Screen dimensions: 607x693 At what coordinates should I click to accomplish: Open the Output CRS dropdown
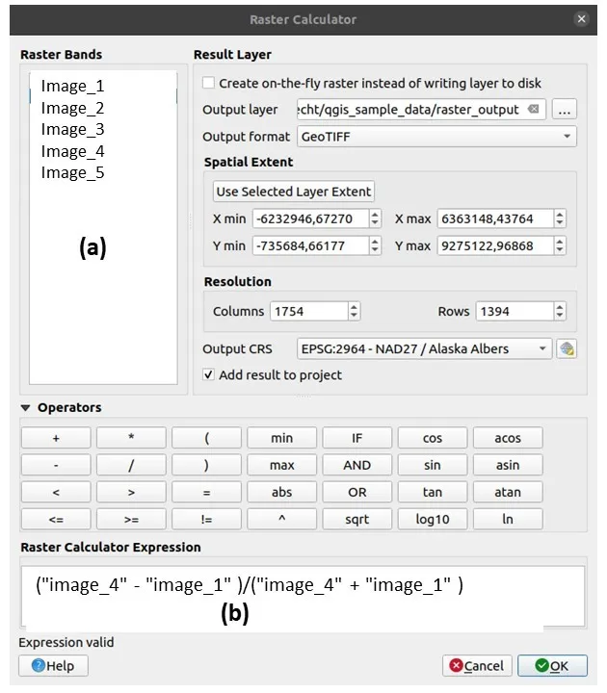[424, 348]
